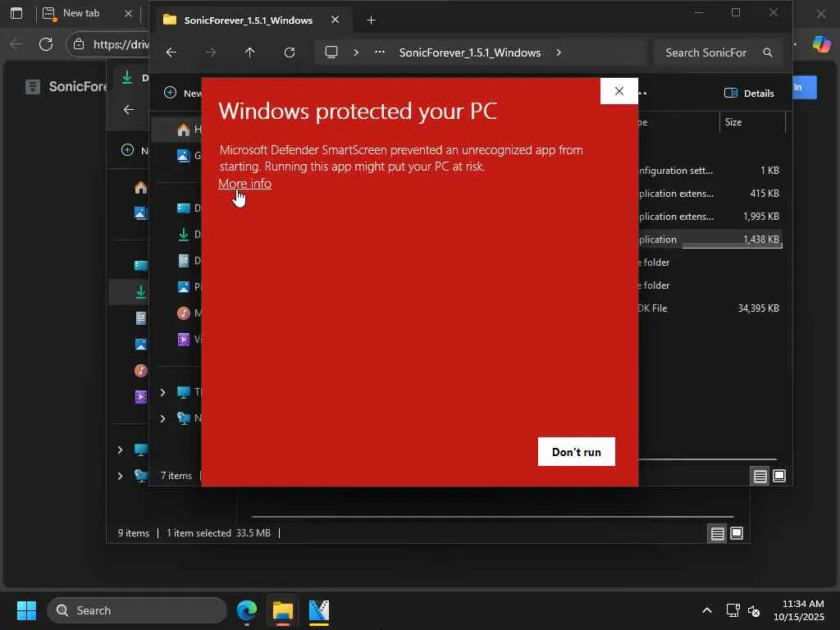
Task: Show hidden system tray icons
Action: tap(707, 610)
